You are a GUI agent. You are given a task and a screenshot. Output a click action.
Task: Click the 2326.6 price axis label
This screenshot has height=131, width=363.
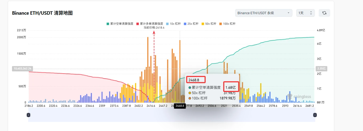(77, 106)
